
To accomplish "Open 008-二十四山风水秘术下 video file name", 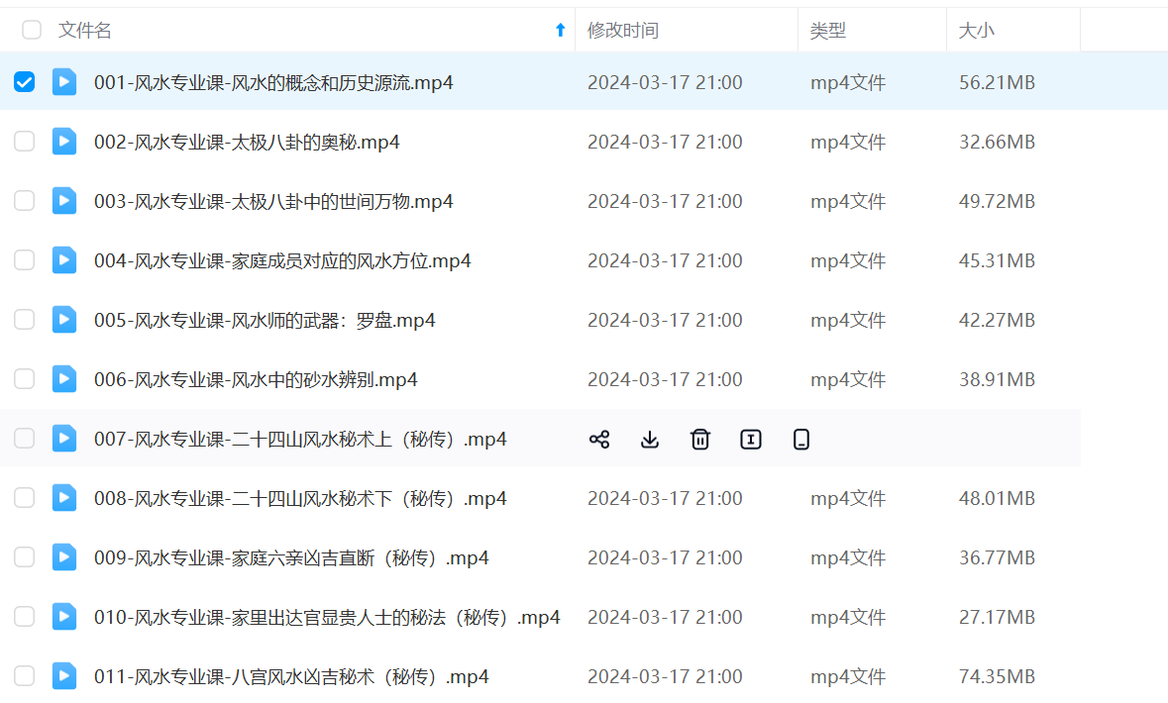I will tap(300, 499).
